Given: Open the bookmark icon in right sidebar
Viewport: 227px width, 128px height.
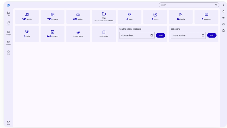Looking at the screenshot, I should (224, 31).
